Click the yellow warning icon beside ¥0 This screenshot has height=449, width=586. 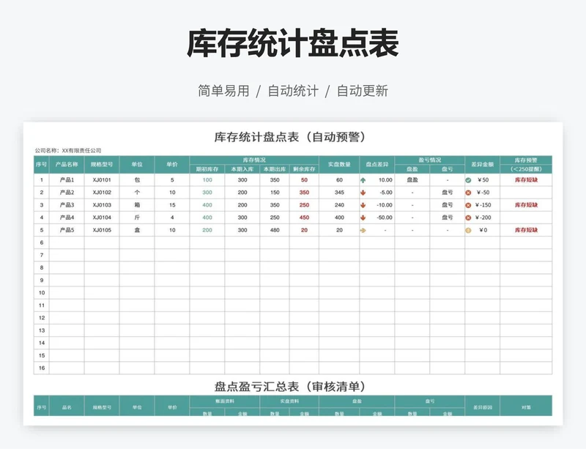click(x=469, y=230)
